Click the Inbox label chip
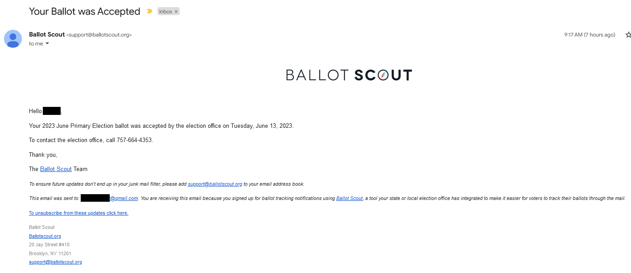This screenshot has width=631, height=273. [x=165, y=12]
